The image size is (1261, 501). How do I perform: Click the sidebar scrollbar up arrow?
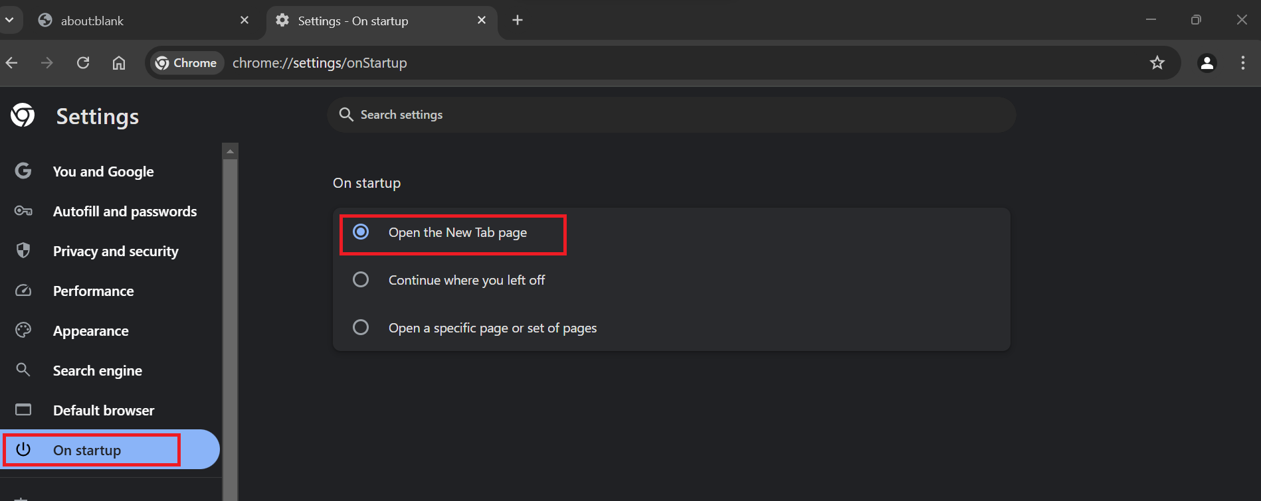click(x=231, y=151)
